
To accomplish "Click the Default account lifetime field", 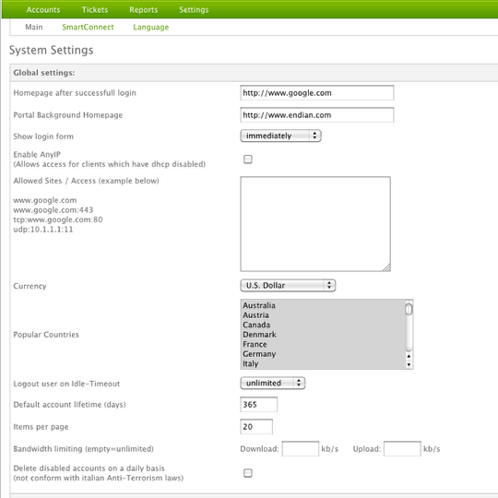I will (259, 404).
